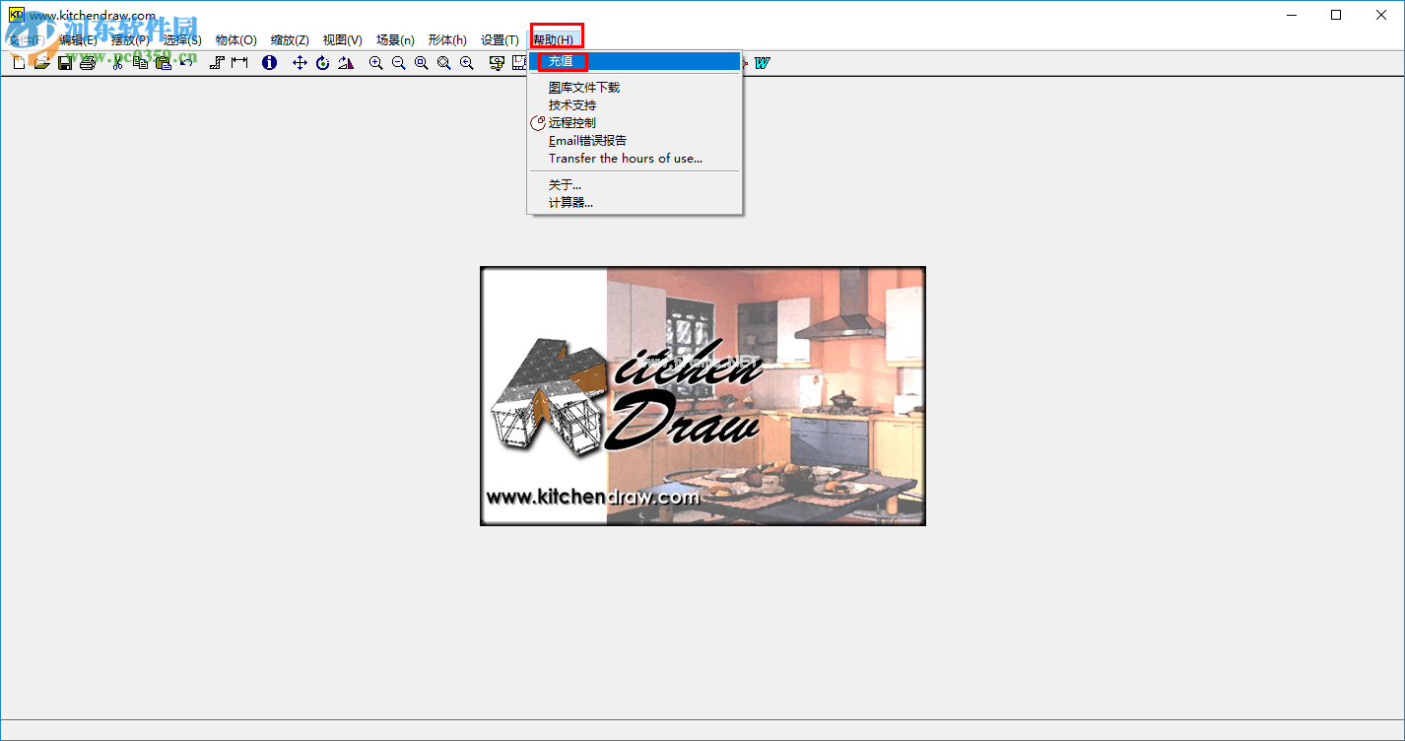Viewport: 1405px width, 741px height.
Task: Open the 摆放(P) menu
Action: tap(130, 40)
